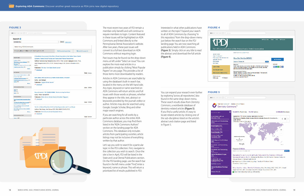Zoom in on the world readership map
304x196 pixels.
click(x=281, y=130)
